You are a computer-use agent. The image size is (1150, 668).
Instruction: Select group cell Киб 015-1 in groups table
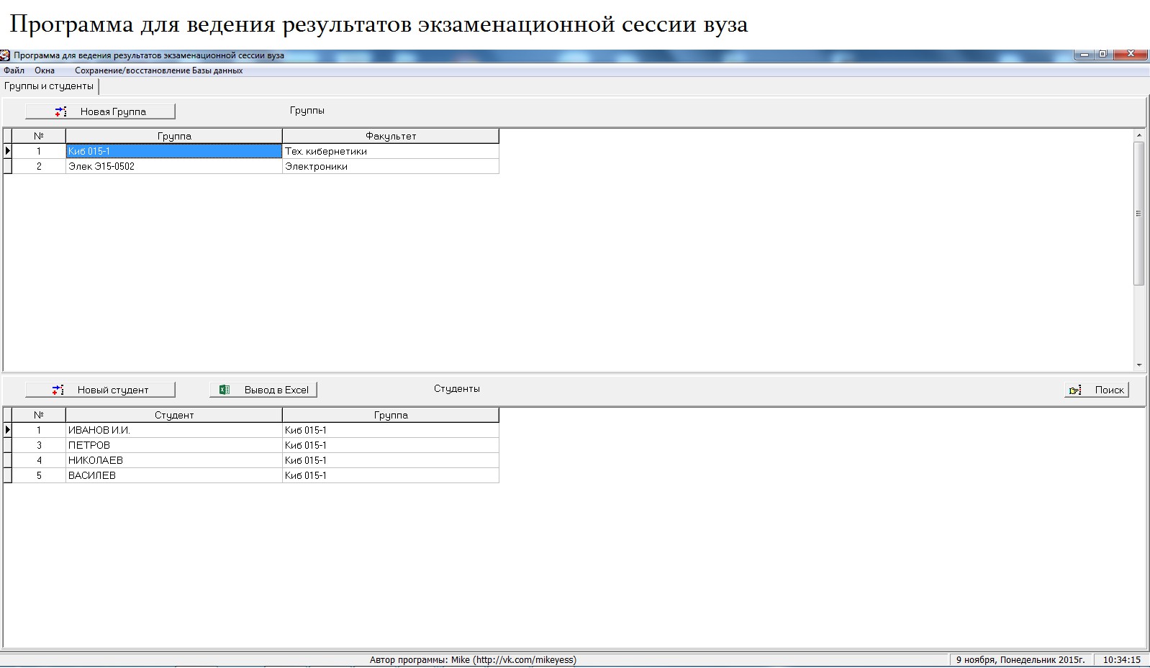pos(173,151)
